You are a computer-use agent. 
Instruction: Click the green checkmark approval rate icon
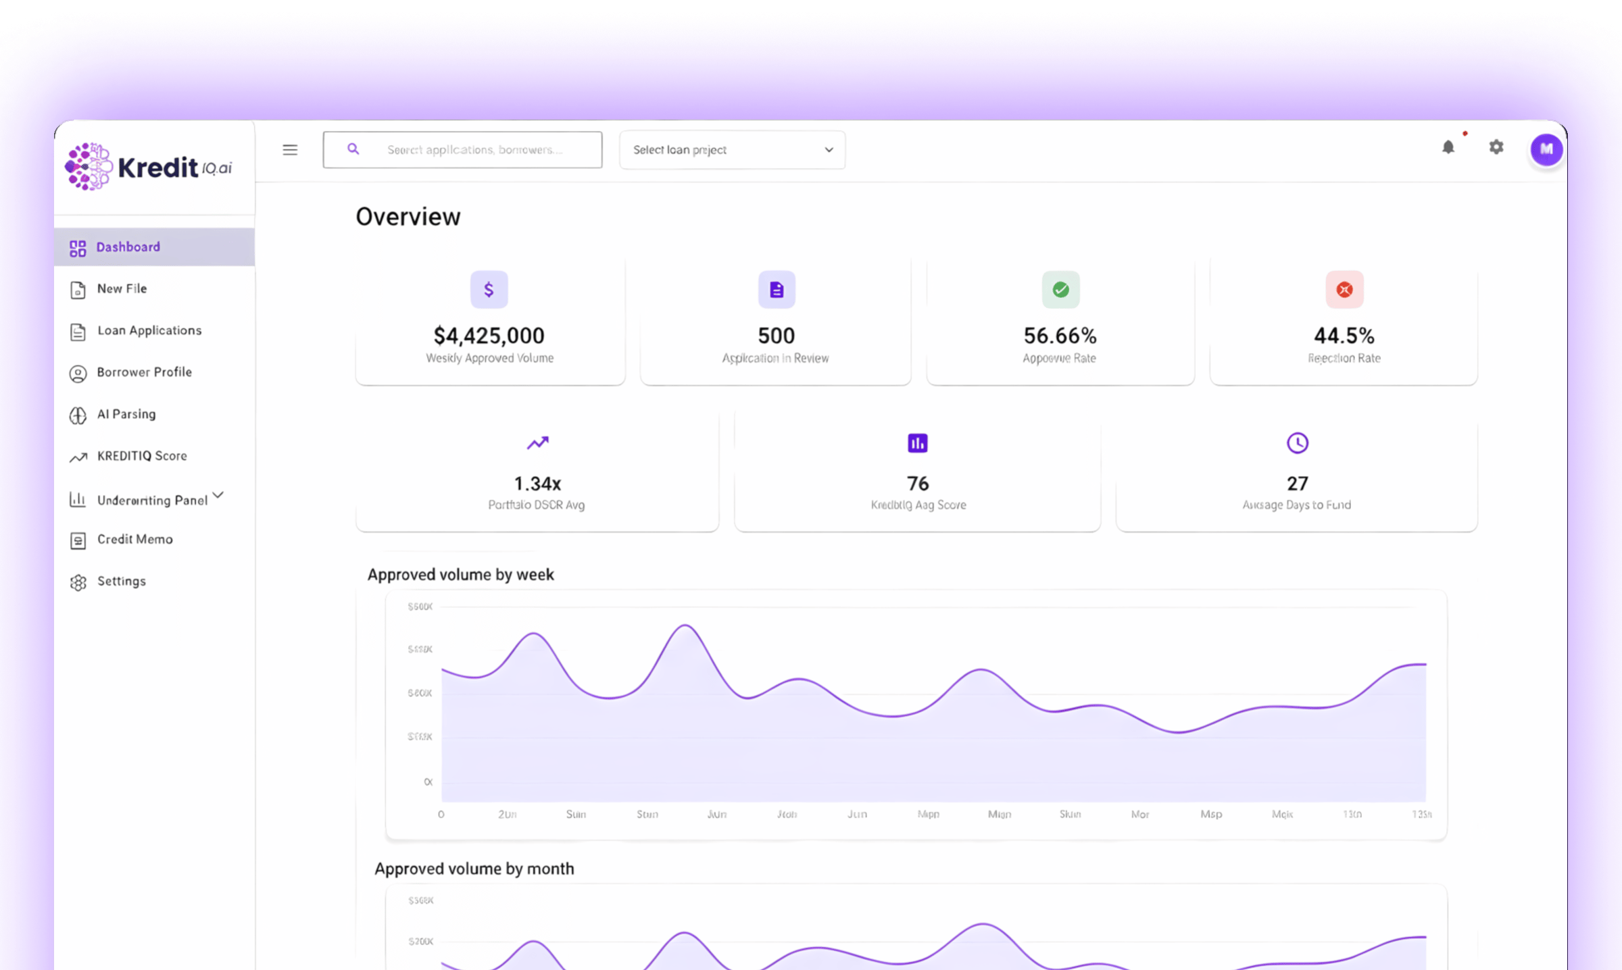[1060, 290]
